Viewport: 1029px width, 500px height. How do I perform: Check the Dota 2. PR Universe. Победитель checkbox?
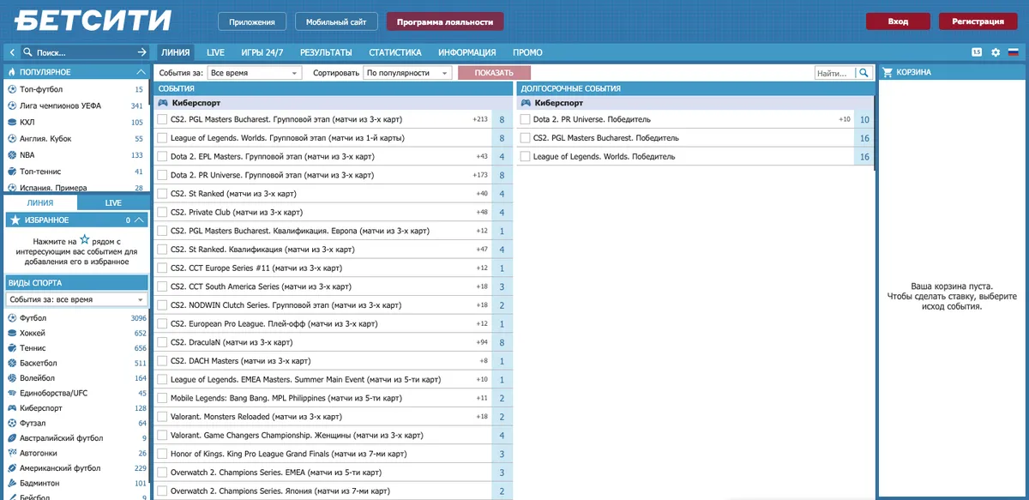click(x=525, y=120)
